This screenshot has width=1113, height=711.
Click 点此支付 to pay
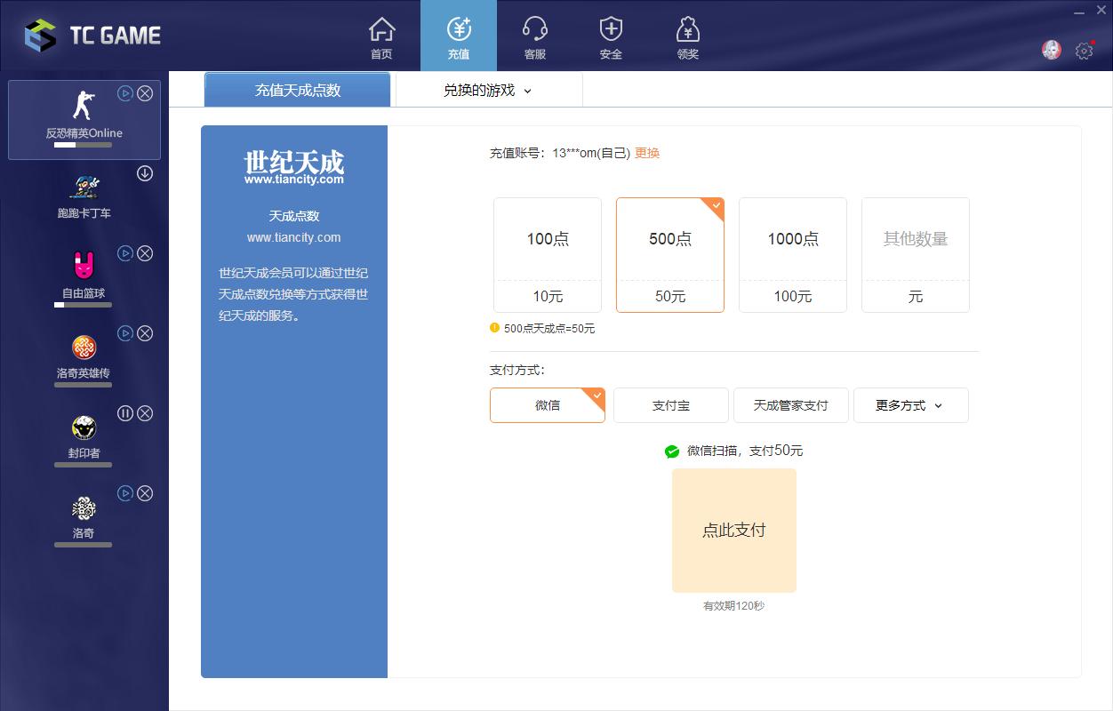tap(734, 531)
